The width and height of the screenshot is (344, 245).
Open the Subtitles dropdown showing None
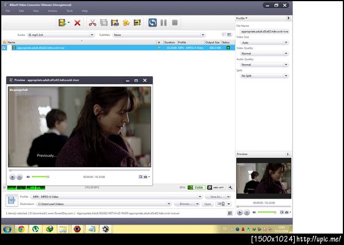(159, 35)
